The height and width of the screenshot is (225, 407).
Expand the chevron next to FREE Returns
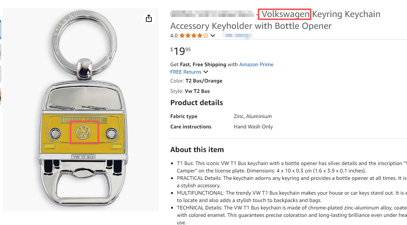tap(206, 72)
